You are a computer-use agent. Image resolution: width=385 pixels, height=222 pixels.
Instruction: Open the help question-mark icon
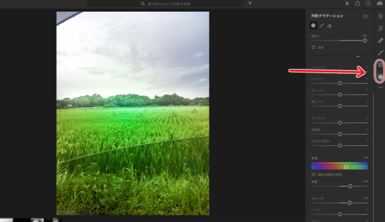[x=368, y=3]
